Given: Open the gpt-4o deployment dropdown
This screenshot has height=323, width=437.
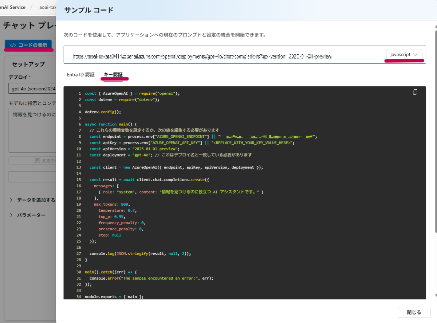Looking at the screenshot, I should tap(32, 88).
